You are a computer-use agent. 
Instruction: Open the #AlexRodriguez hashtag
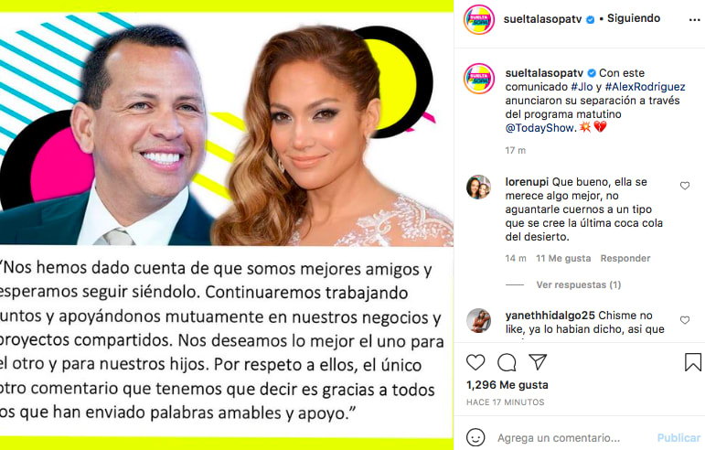(x=645, y=86)
